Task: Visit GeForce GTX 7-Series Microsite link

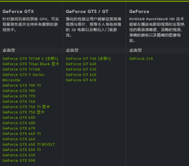Action: [x=23, y=77]
